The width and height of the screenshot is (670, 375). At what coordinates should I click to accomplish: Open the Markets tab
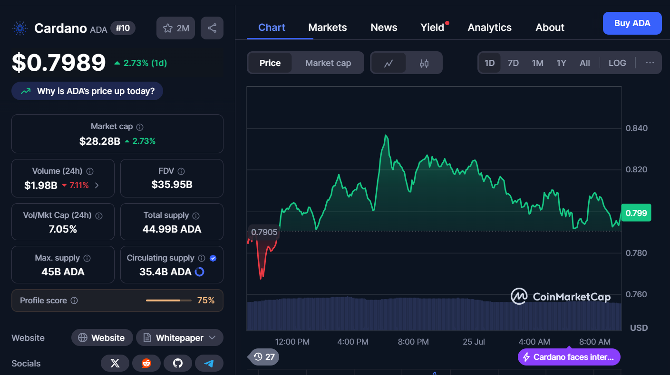[x=328, y=28]
